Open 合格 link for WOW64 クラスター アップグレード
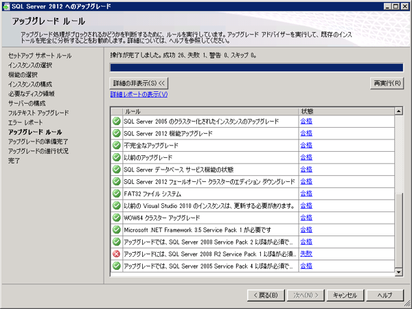Screen dimensions: 412x309 (x=306, y=218)
